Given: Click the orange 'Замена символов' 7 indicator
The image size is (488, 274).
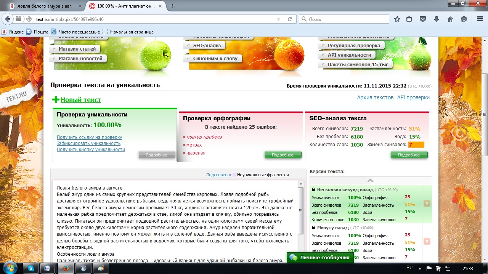Looking at the screenshot, I should point(416,145).
